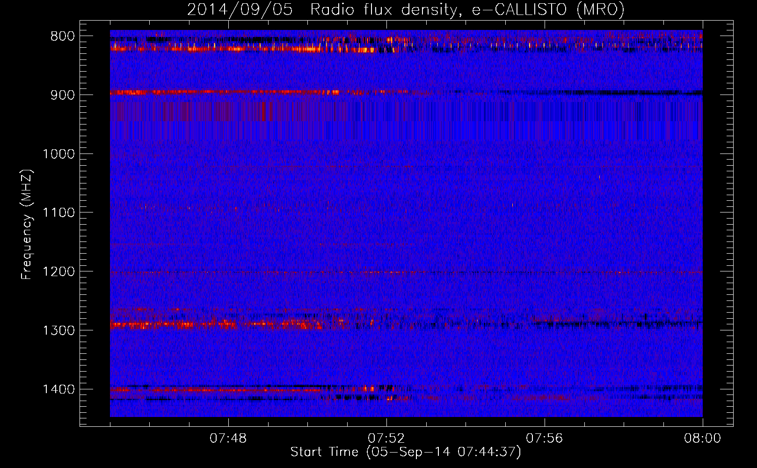Click the 800 frequency tick label
757x468 pixels.
pyautogui.click(x=62, y=37)
